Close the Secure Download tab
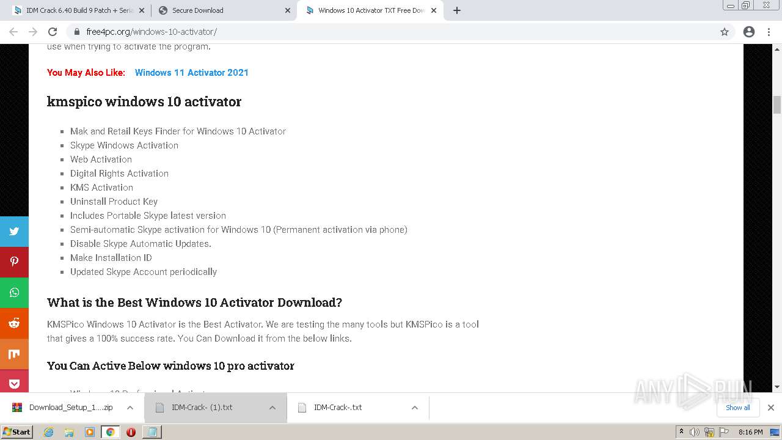 288,10
